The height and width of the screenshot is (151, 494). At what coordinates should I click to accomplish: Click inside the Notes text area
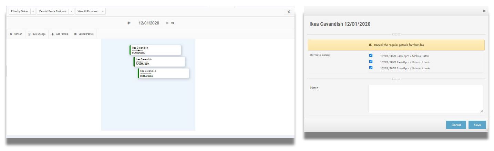[426, 99]
